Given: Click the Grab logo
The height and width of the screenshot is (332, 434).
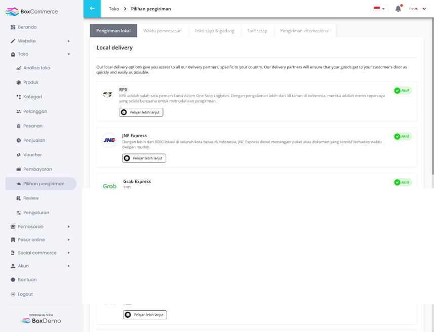Looking at the screenshot, I should point(109,186).
